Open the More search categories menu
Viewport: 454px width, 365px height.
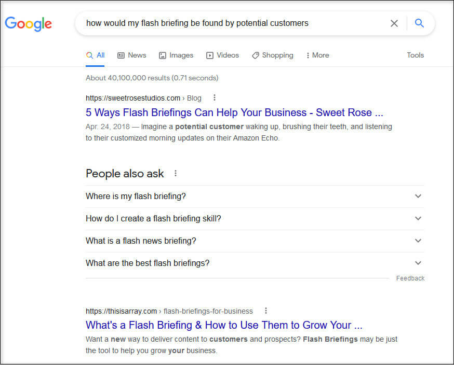317,55
